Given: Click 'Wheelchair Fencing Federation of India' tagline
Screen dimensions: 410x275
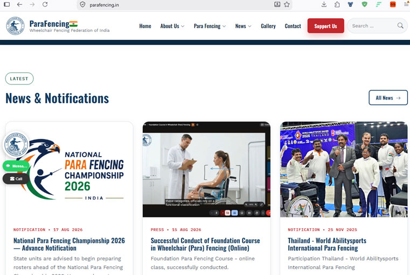Looking at the screenshot, I should tap(70, 30).
